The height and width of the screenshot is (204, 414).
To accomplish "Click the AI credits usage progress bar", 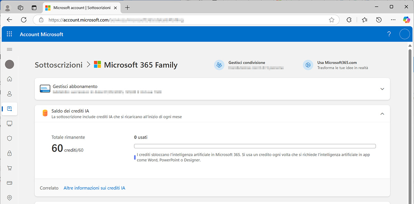I will pyautogui.click(x=255, y=146).
